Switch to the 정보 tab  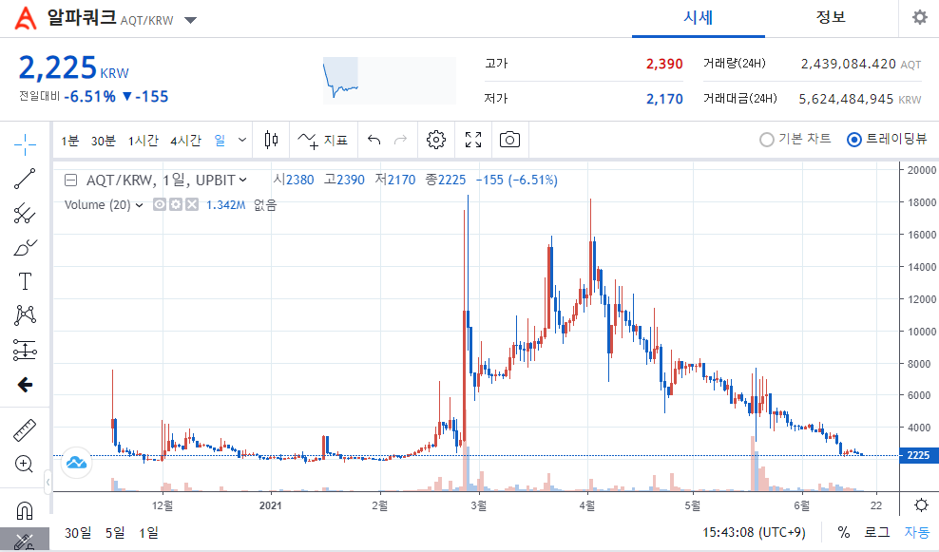coord(832,18)
